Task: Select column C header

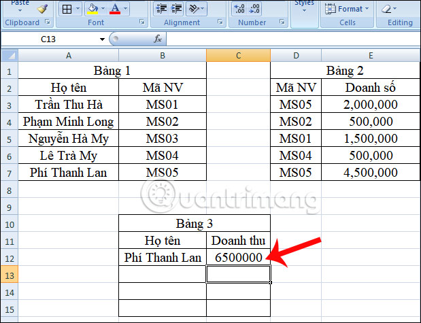Action: pyautogui.click(x=238, y=56)
